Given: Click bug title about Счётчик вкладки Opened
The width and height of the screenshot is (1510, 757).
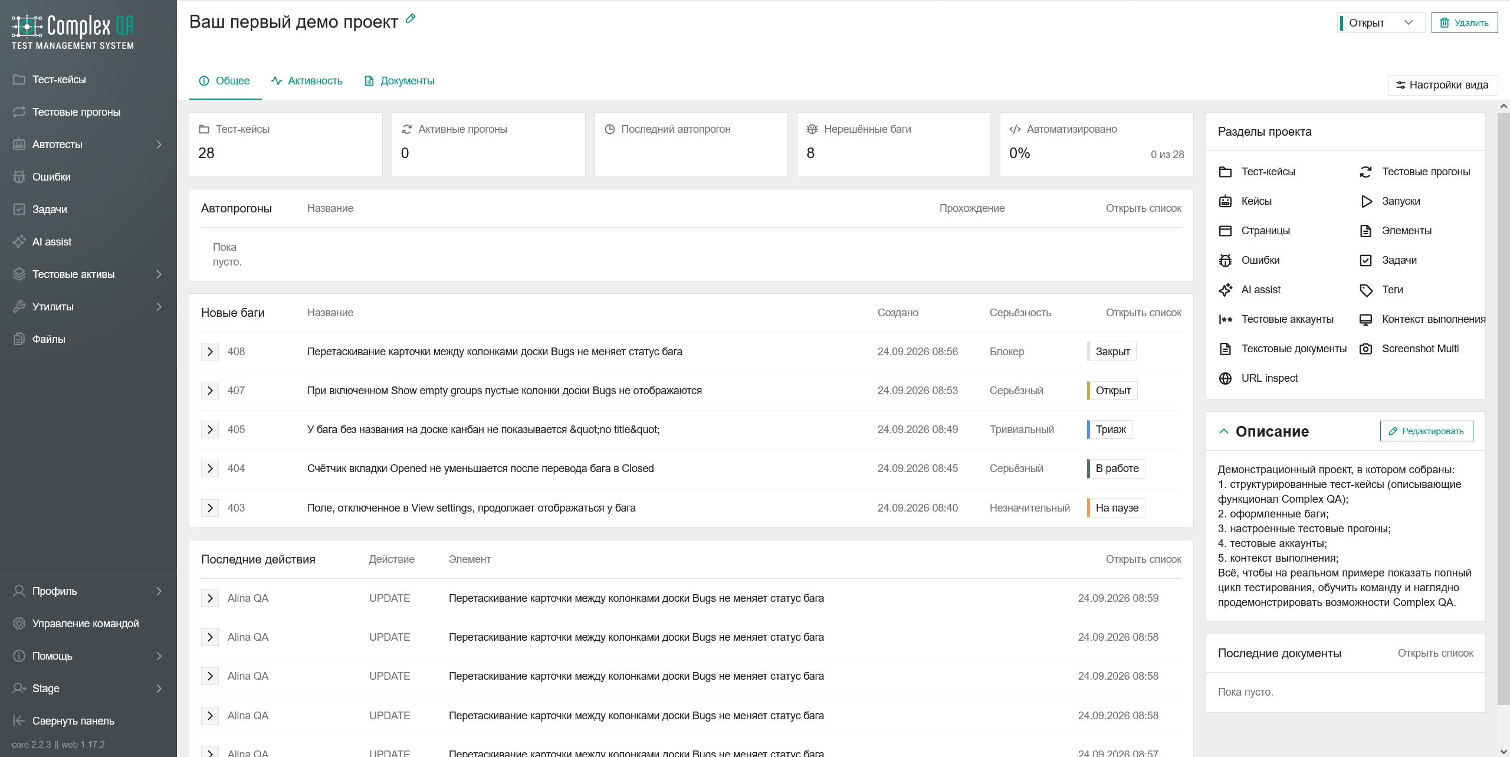Looking at the screenshot, I should (480, 468).
